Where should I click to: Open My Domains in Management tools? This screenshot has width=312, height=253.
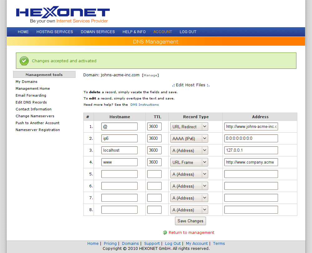(x=27, y=82)
